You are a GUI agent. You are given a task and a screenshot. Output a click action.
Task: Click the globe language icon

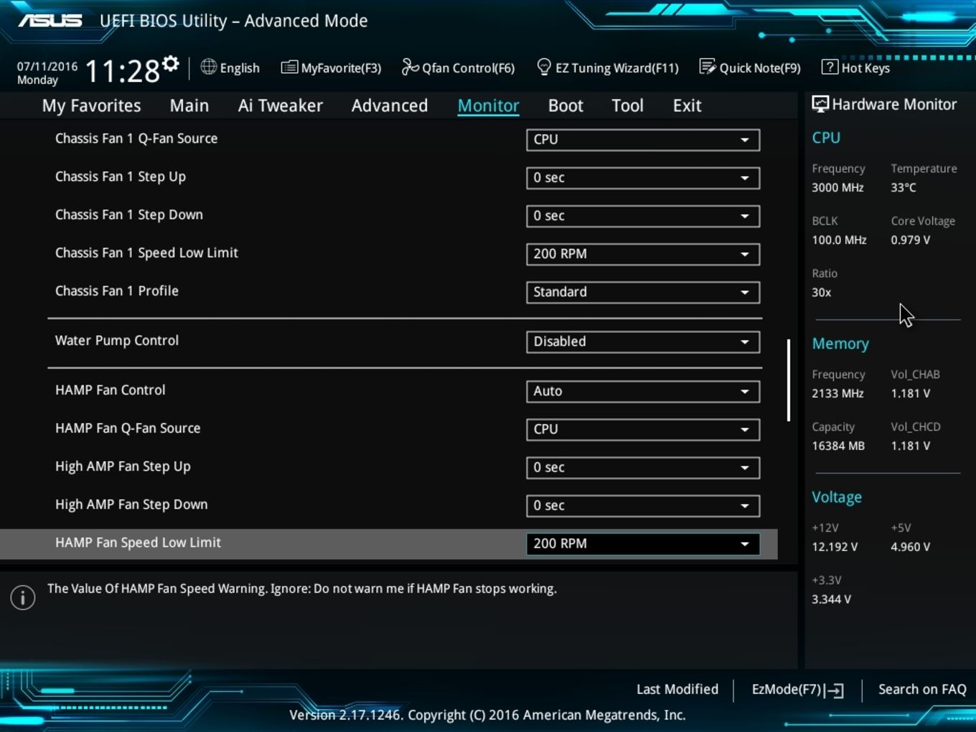tap(208, 67)
